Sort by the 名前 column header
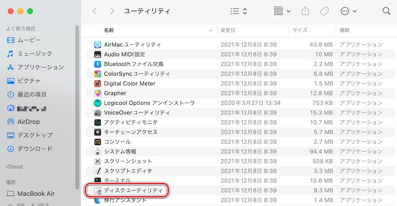Image resolution: width=397 pixels, height=206 pixels. point(109,31)
